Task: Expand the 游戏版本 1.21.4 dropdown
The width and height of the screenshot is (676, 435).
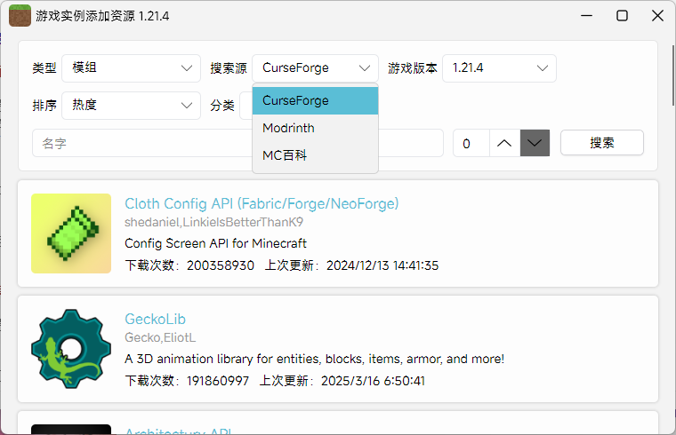Action: point(499,68)
